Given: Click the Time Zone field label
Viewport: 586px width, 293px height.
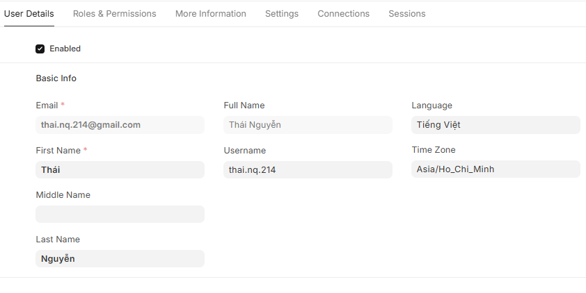Looking at the screenshot, I should point(433,150).
